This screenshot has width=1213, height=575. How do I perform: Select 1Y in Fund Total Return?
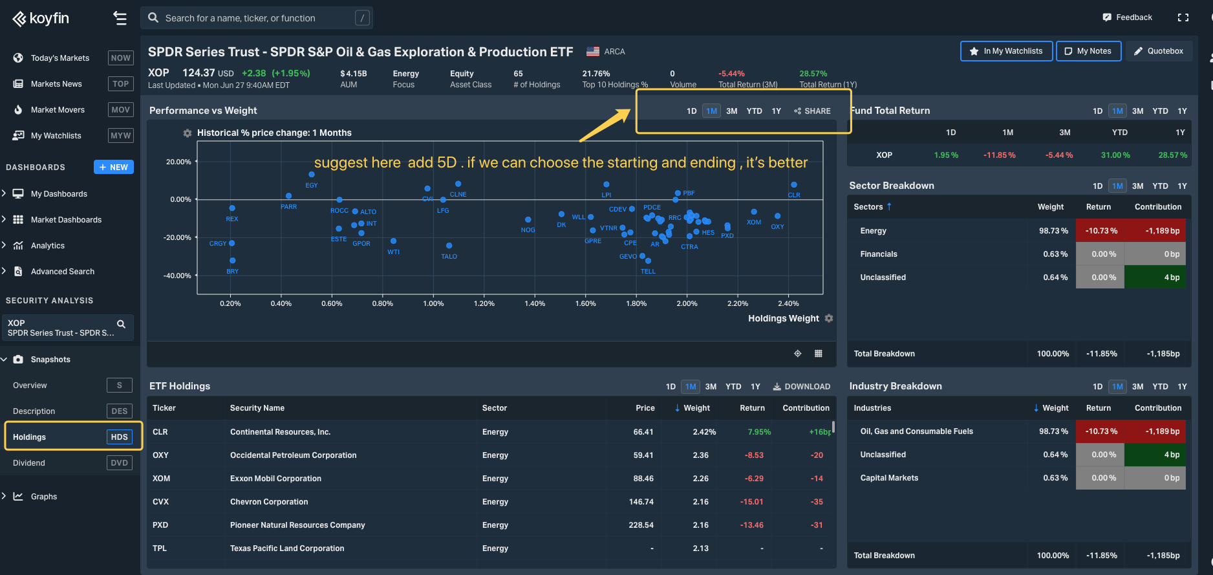1183,111
